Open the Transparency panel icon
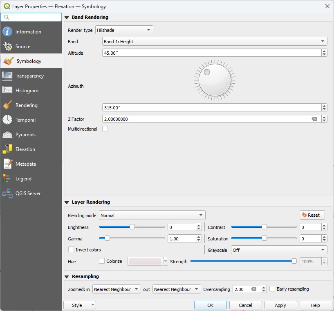 [x=7, y=76]
